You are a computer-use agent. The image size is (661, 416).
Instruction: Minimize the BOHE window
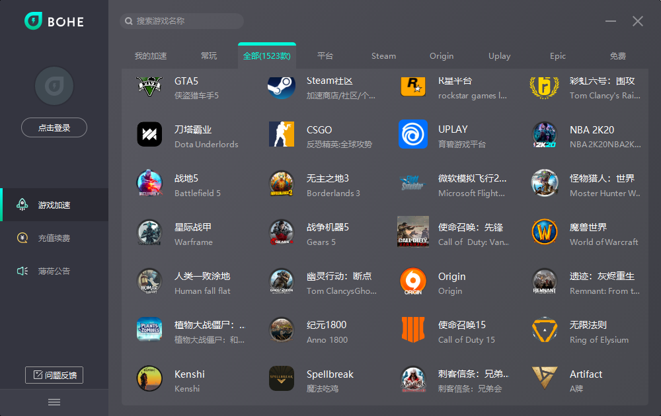click(611, 21)
